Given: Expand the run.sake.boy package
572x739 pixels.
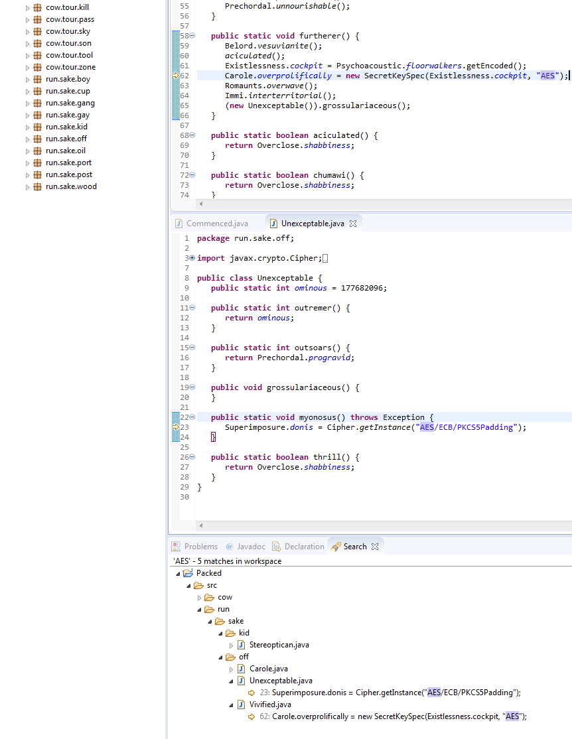Looking at the screenshot, I should [x=27, y=80].
